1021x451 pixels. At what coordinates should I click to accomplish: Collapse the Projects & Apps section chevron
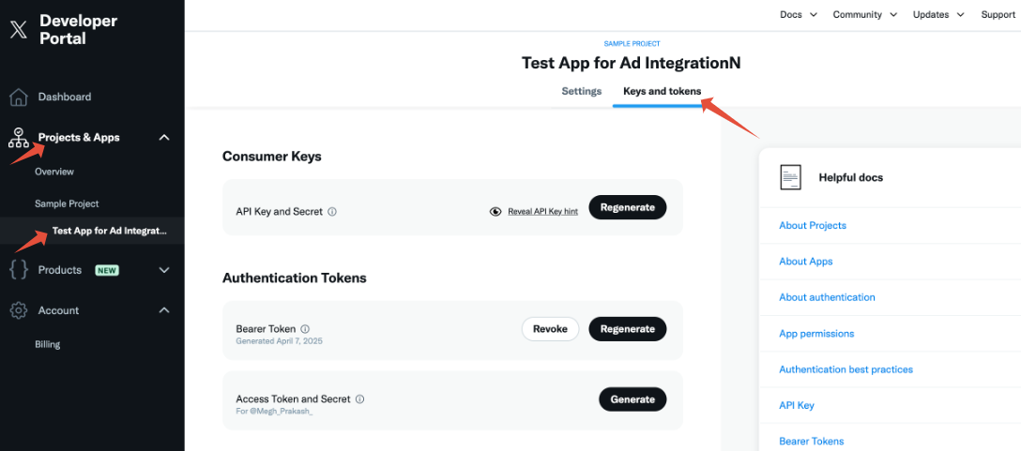tap(165, 137)
